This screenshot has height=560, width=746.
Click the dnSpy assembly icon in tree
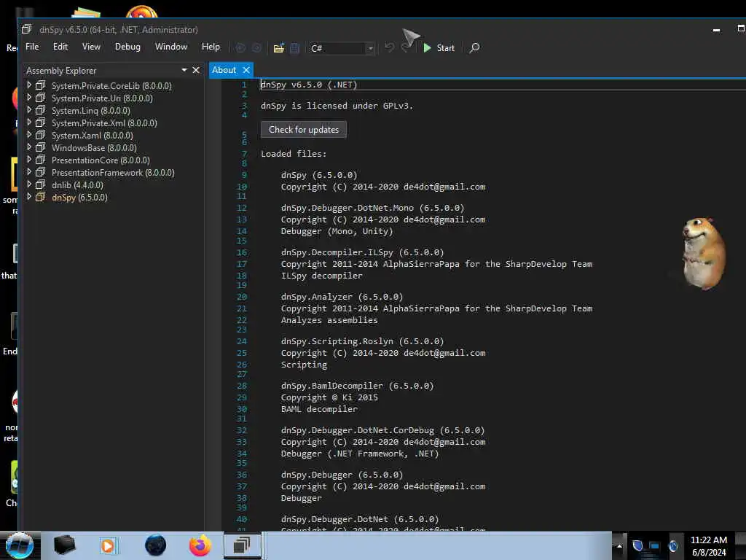coord(41,197)
